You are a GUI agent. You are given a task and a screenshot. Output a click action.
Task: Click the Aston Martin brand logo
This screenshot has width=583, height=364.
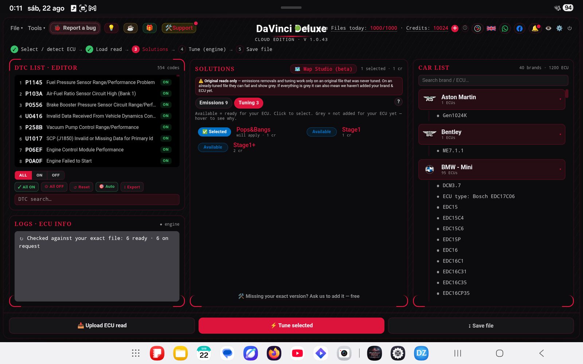tap(430, 99)
